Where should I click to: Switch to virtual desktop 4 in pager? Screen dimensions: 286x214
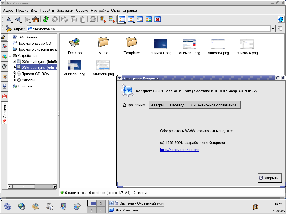[x=101, y=210]
